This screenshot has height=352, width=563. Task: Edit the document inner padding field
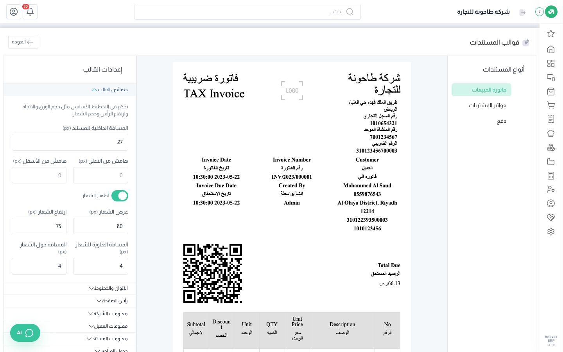pos(70,142)
